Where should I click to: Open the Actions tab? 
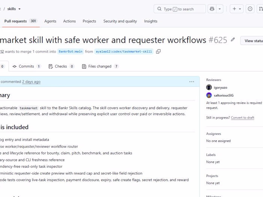[70, 21]
